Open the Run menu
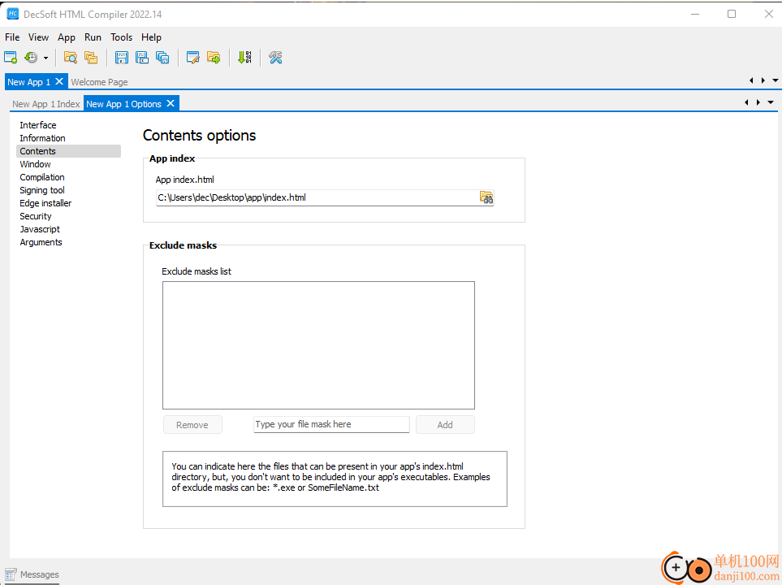The image size is (782, 585). pos(93,37)
